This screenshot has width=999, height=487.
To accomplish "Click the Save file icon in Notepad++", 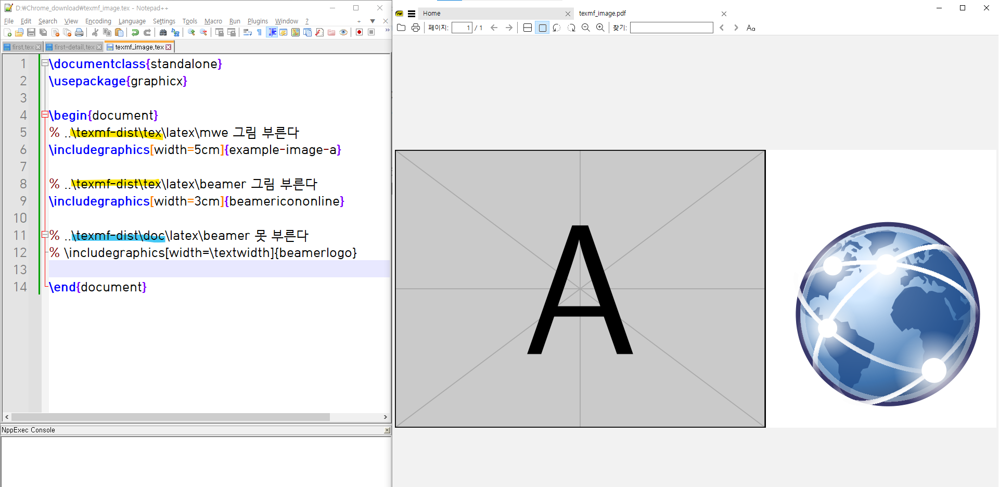I will [x=31, y=32].
